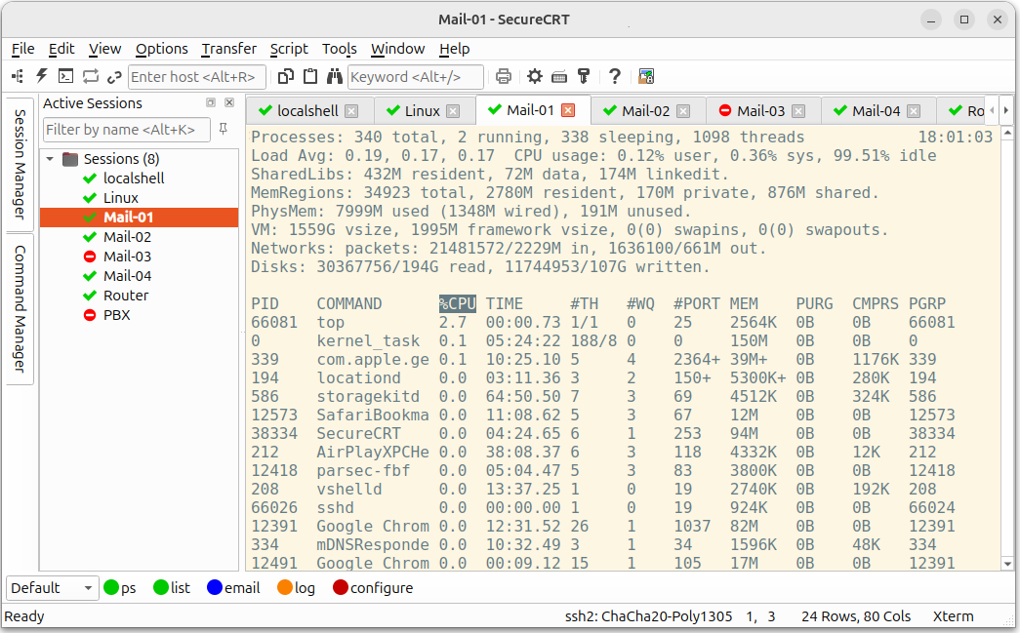Image resolution: width=1020 pixels, height=633 pixels.
Task: Click the Reconnect arrows icon
Action: click(91, 77)
